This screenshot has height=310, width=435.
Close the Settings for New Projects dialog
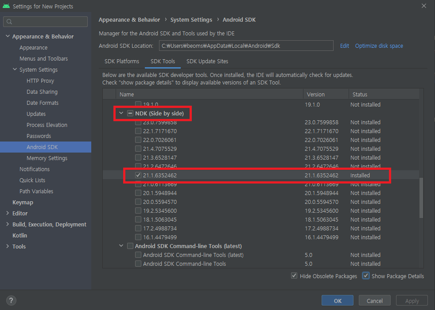(423, 6)
